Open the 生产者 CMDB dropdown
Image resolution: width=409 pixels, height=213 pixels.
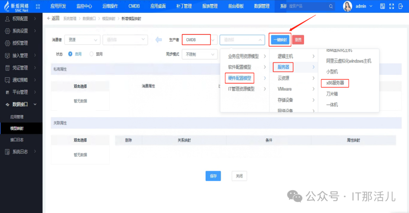[200, 40]
